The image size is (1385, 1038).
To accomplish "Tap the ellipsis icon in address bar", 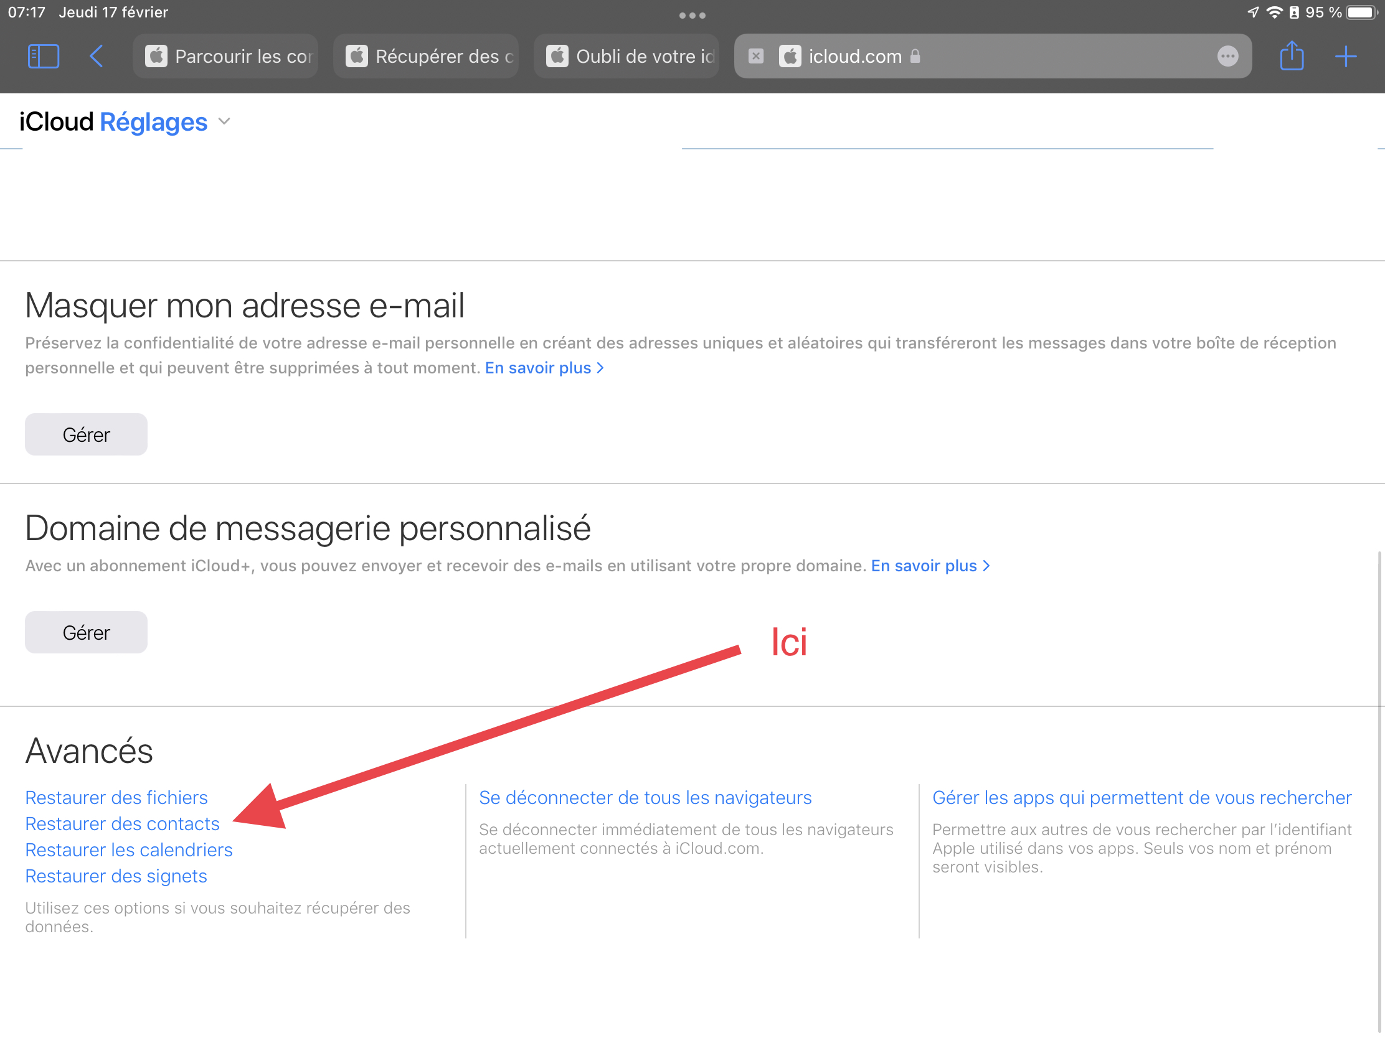I will coord(1227,56).
